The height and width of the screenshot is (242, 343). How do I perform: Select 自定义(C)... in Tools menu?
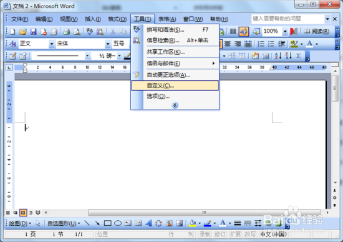[175, 86]
